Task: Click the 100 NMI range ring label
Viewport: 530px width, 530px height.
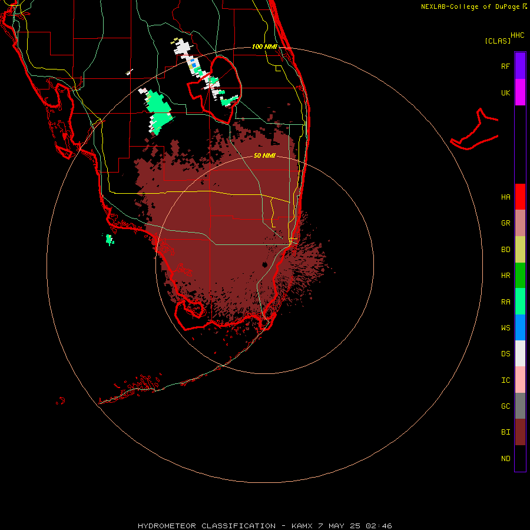Action: coord(264,47)
